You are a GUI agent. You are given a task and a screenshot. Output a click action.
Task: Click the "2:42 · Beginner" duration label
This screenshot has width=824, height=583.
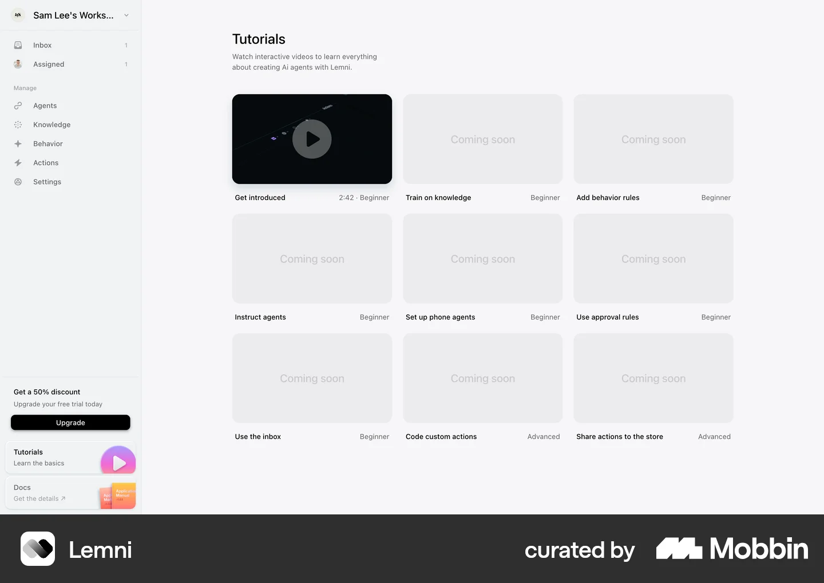coord(364,198)
